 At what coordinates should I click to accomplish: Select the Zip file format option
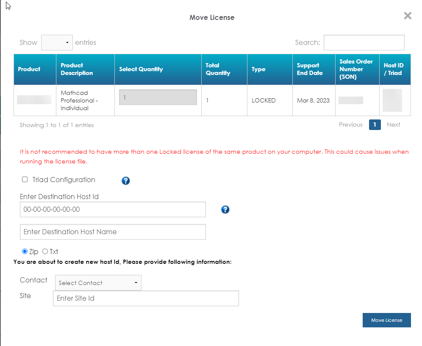(x=25, y=252)
